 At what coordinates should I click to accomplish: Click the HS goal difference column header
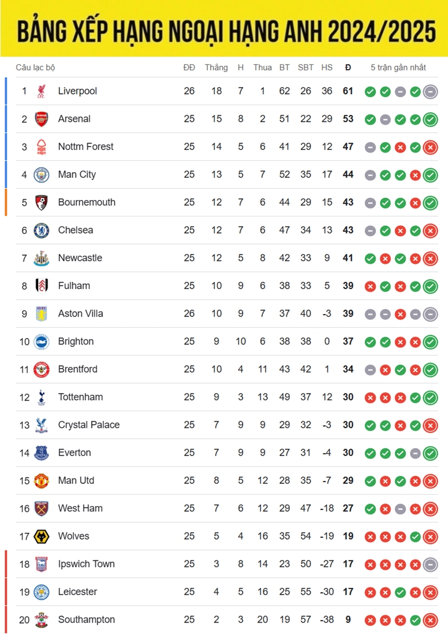pos(327,67)
